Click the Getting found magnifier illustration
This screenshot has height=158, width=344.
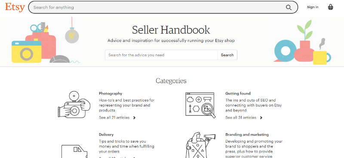click(x=200, y=105)
